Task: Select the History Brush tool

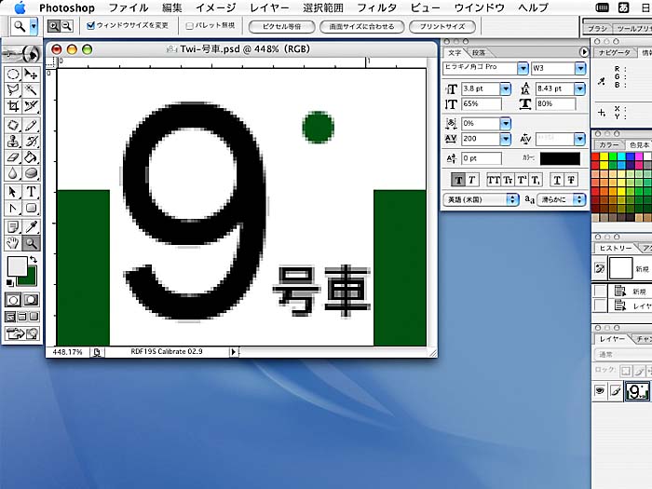Action: click(31, 141)
